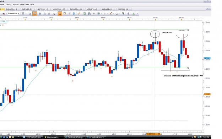Open the Trading menu

pos(9,5)
